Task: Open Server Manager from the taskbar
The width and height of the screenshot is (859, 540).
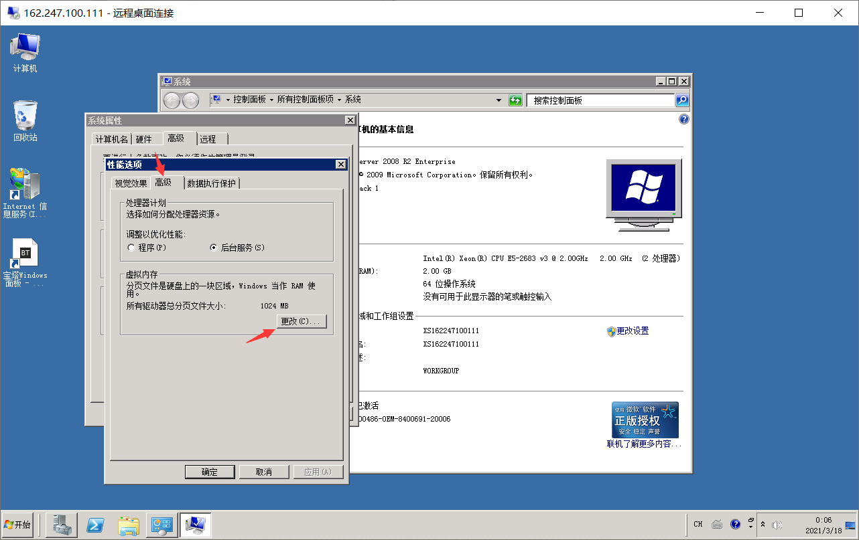Action: [x=63, y=525]
